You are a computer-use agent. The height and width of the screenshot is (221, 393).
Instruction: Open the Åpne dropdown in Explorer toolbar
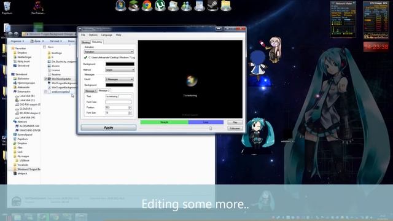(37, 41)
